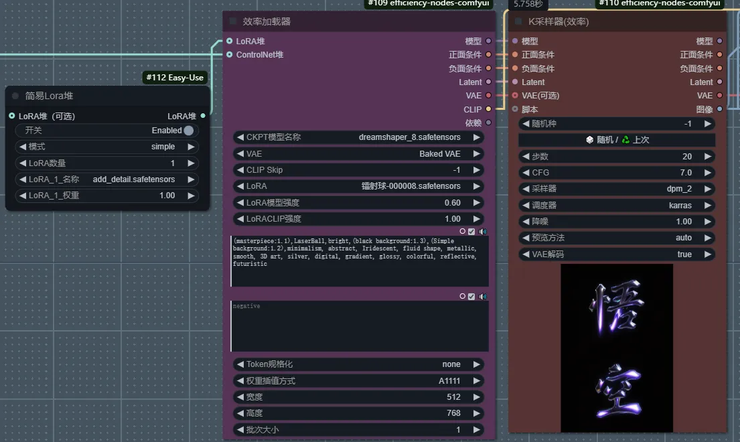The image size is (740, 442).
Task: Increase 步数 with its right arrow
Action: pos(707,157)
